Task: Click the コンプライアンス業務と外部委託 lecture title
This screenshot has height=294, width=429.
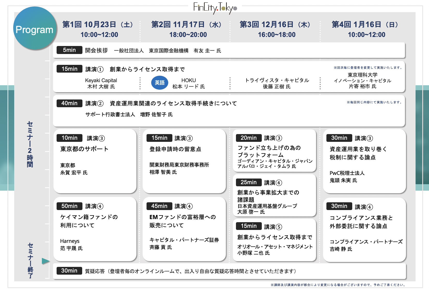Action: coord(361,222)
